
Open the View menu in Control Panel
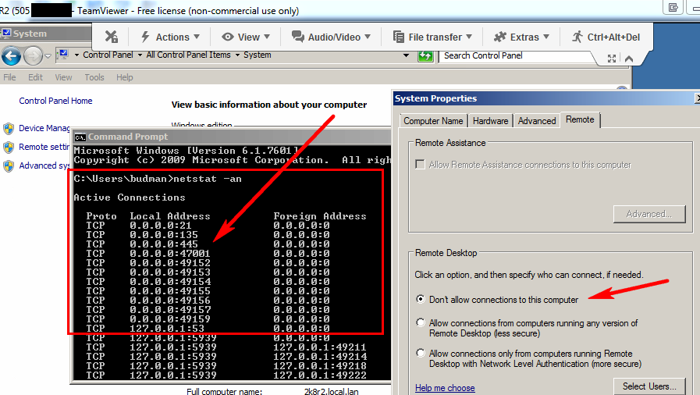pos(63,77)
